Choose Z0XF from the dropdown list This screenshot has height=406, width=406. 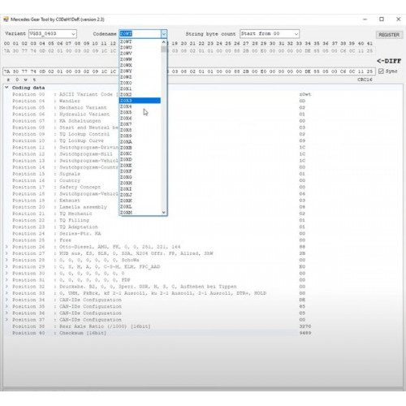click(140, 171)
